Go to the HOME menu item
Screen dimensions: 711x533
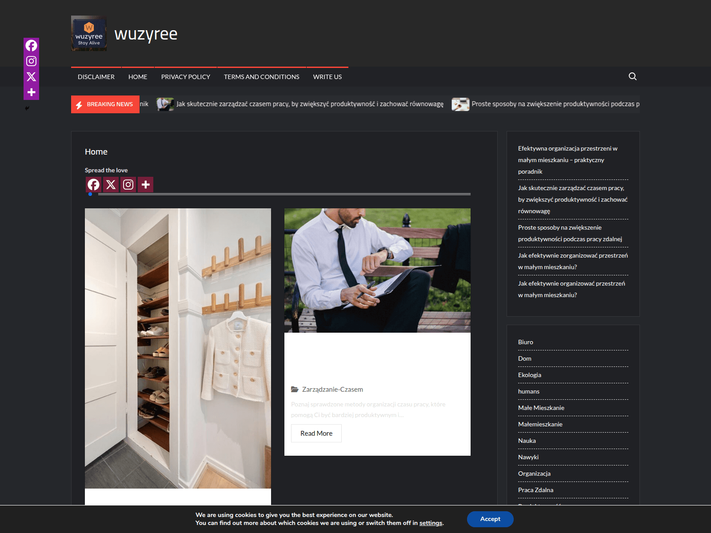coord(138,77)
